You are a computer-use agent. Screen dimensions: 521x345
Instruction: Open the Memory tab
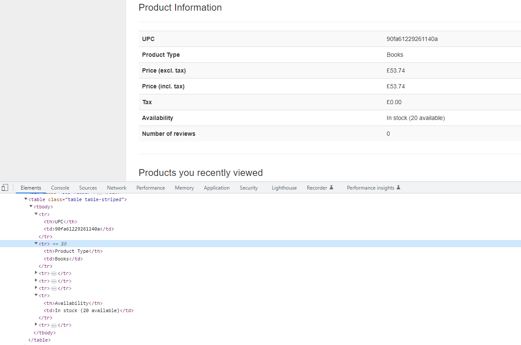point(184,188)
